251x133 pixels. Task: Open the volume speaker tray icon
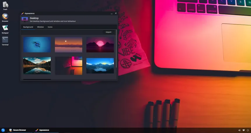click(x=240, y=130)
